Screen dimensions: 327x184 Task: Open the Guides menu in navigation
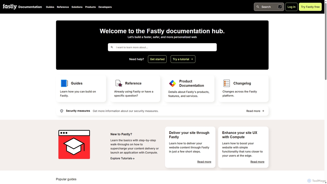tap(50, 7)
